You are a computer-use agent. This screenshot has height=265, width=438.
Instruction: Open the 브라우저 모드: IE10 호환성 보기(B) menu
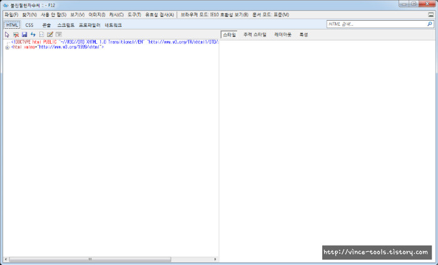(x=215, y=15)
